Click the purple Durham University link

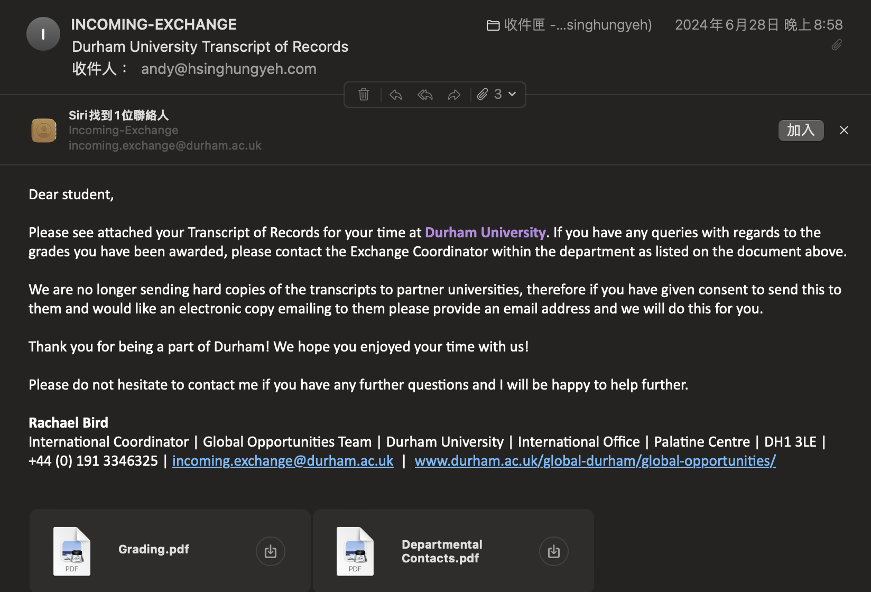tap(485, 233)
